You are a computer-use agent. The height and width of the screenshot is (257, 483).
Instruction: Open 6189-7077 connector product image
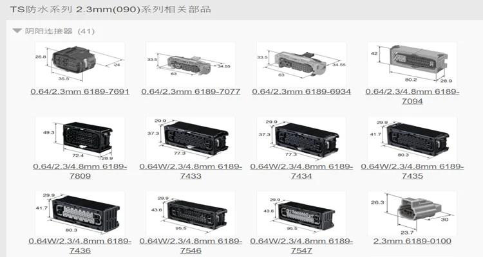(x=191, y=64)
